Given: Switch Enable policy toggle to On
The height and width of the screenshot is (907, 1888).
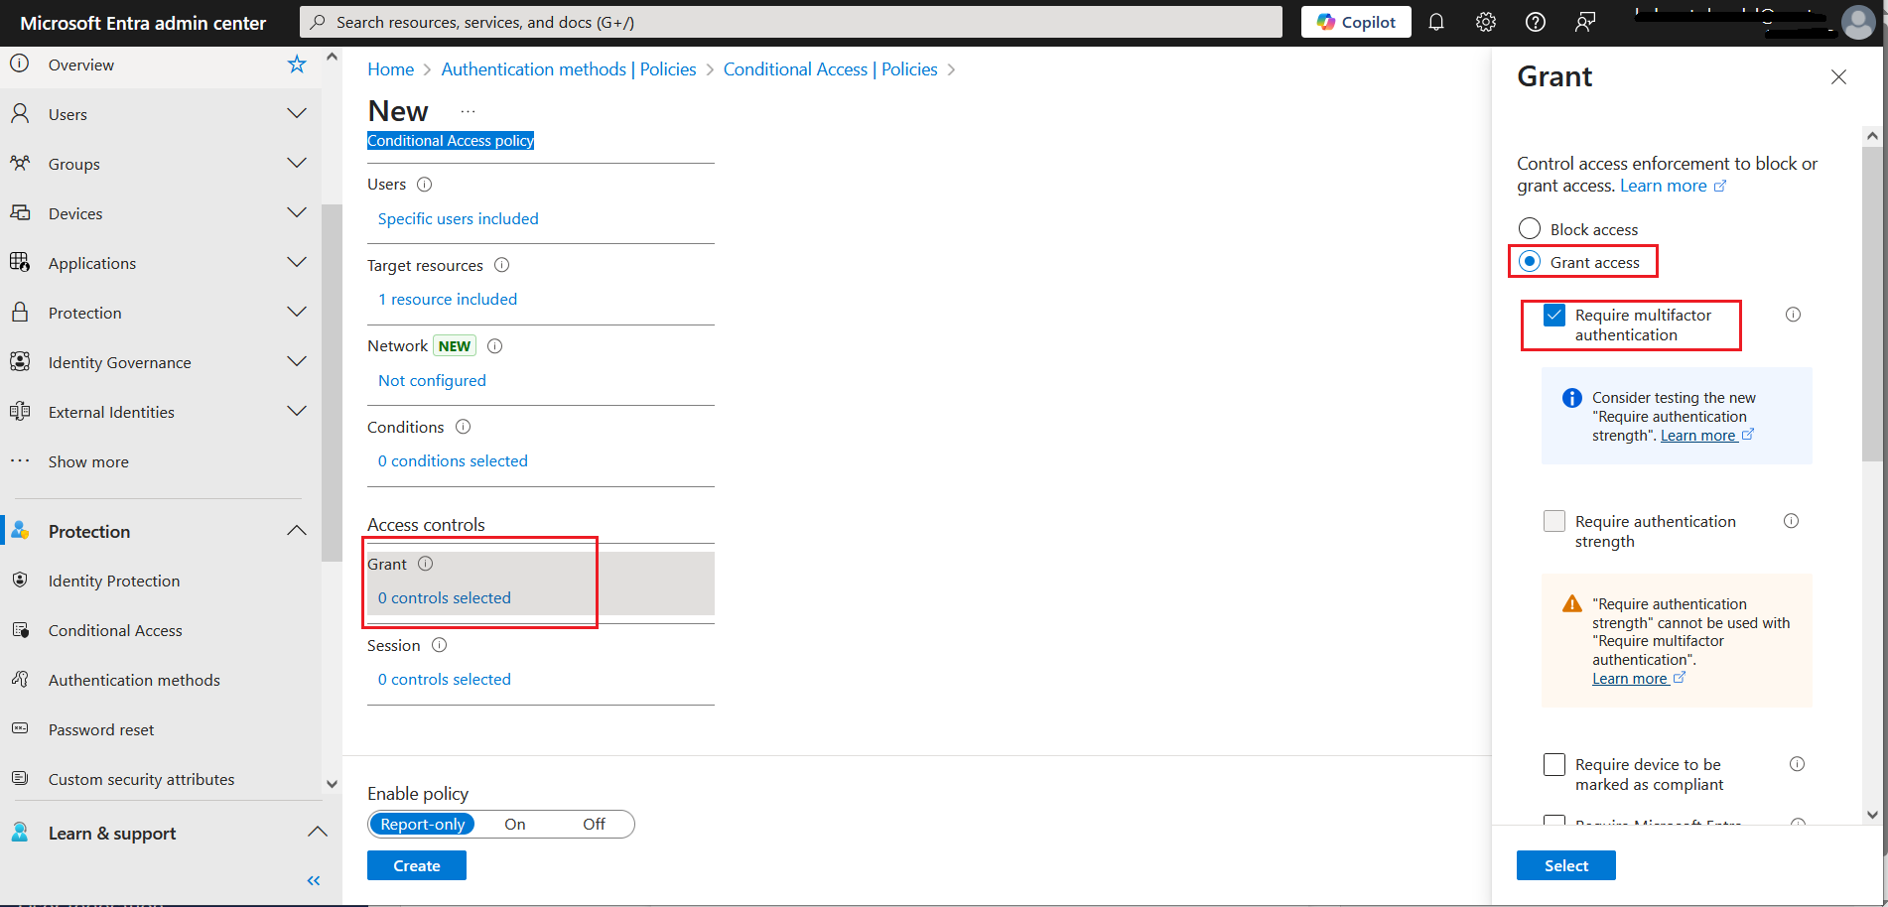Looking at the screenshot, I should (x=515, y=824).
